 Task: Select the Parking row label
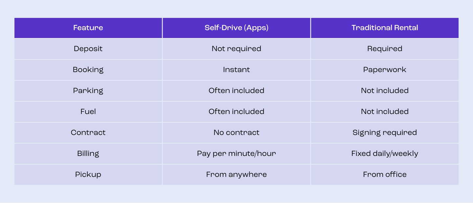[88, 91]
